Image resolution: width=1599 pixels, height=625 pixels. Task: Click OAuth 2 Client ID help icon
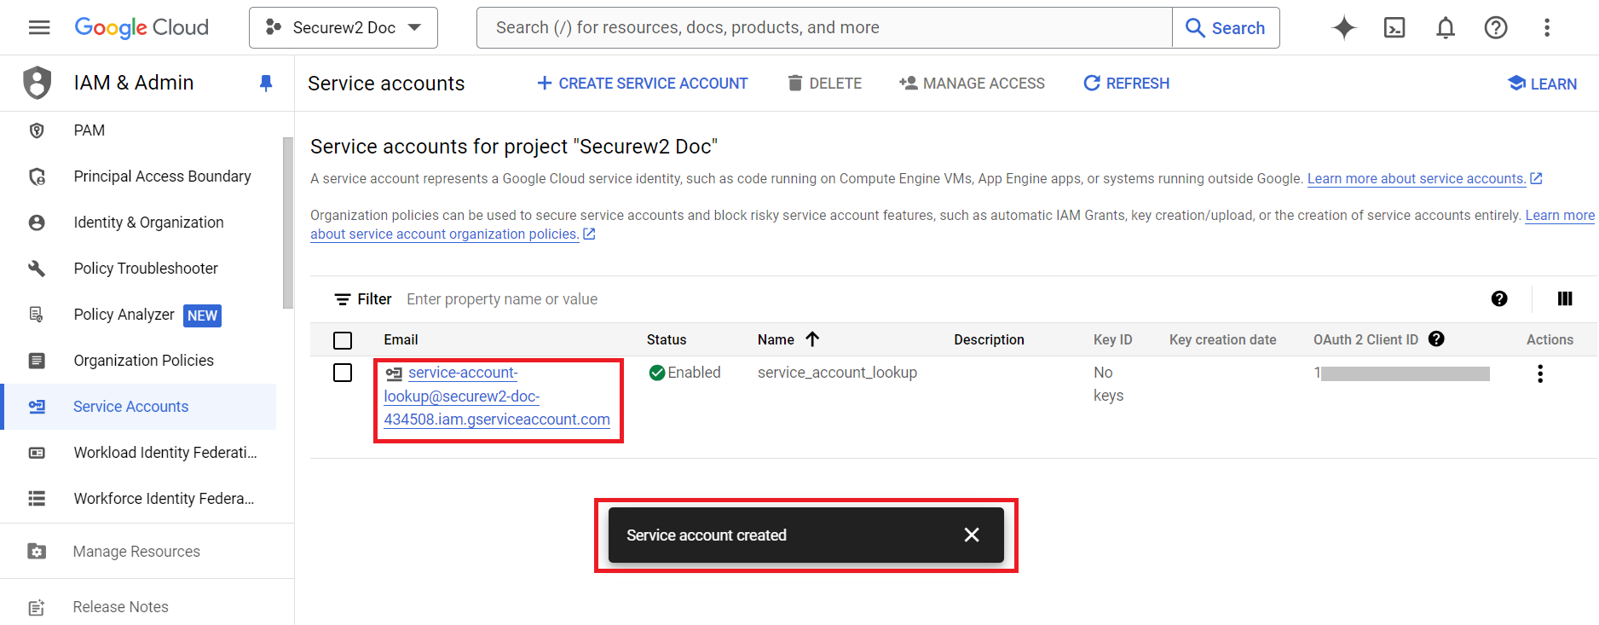tap(1436, 339)
